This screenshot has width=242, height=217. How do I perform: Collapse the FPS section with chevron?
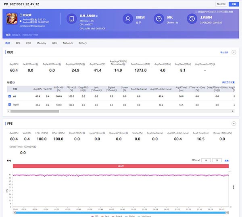[234, 124]
